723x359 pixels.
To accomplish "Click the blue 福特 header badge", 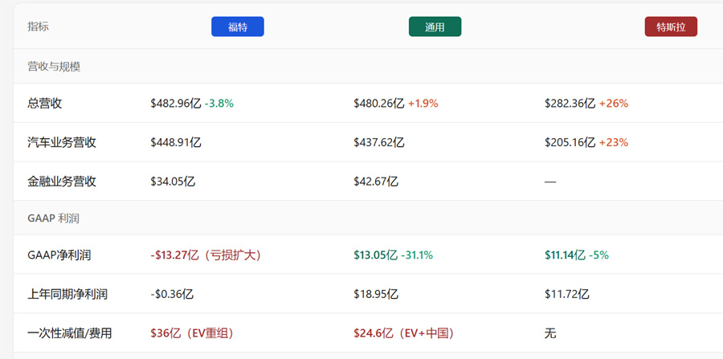I will click(x=238, y=27).
